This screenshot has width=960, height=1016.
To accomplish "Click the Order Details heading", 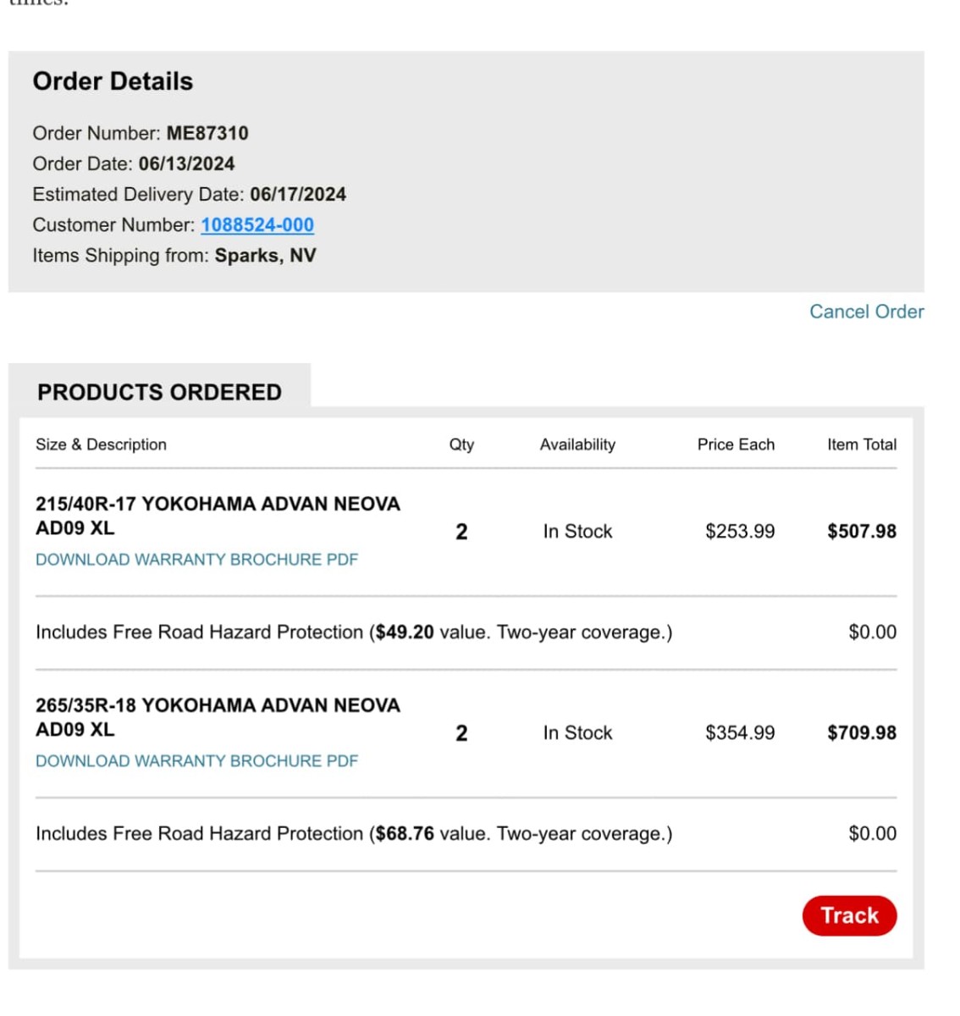I will tap(113, 81).
